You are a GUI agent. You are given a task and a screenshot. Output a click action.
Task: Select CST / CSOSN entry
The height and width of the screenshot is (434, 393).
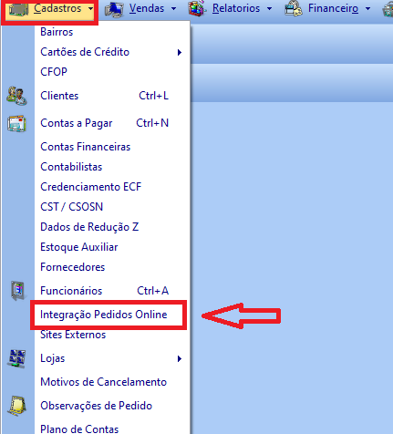[x=72, y=207]
